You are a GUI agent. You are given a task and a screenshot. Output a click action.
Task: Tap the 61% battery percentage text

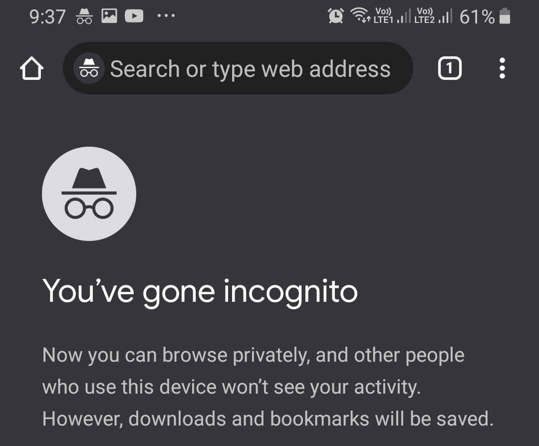coord(477,17)
